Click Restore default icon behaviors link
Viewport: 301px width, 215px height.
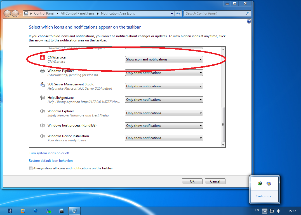click(51, 161)
